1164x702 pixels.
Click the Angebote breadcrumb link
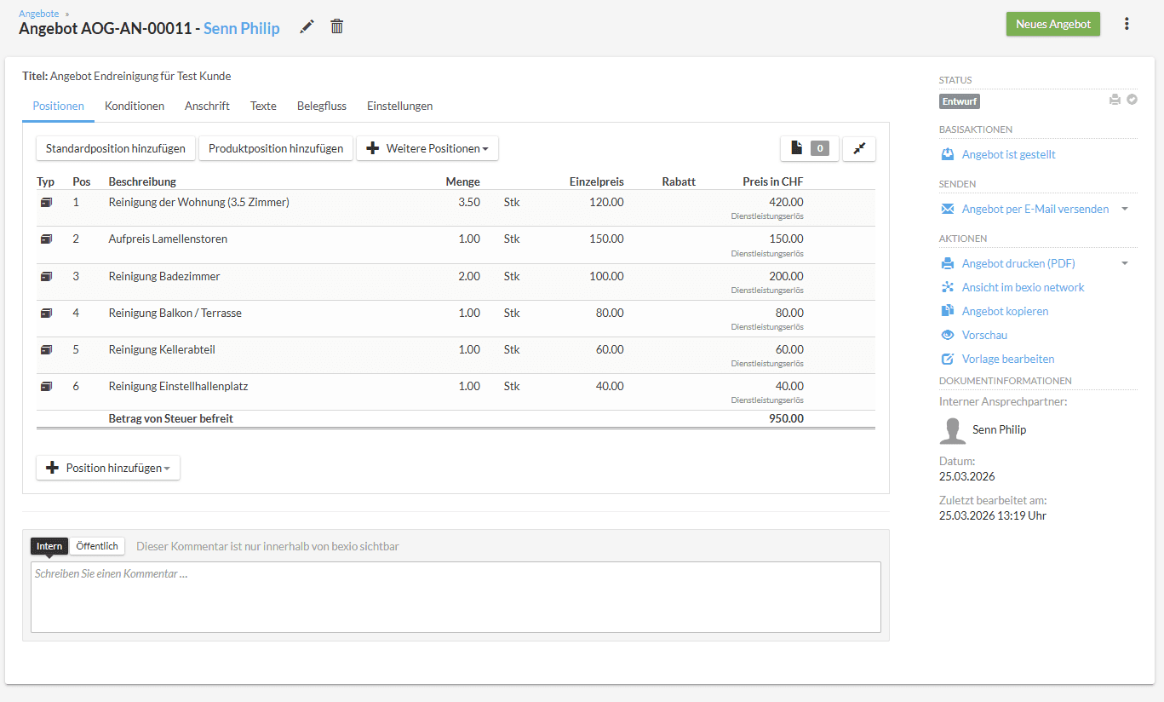coord(39,14)
